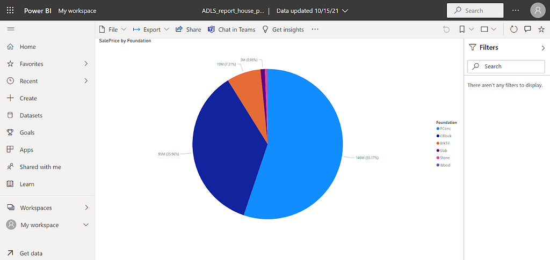Click the SalePrice by Foundation title
This screenshot has width=550, height=260.
click(125, 41)
